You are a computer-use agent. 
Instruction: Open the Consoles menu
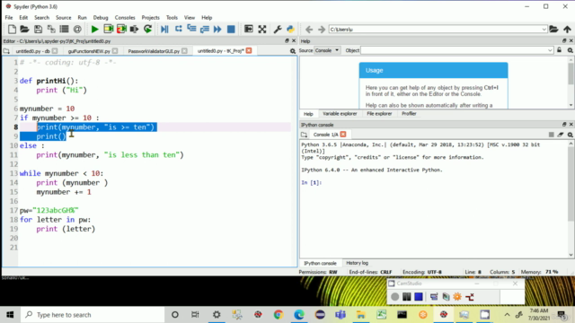pos(125,18)
